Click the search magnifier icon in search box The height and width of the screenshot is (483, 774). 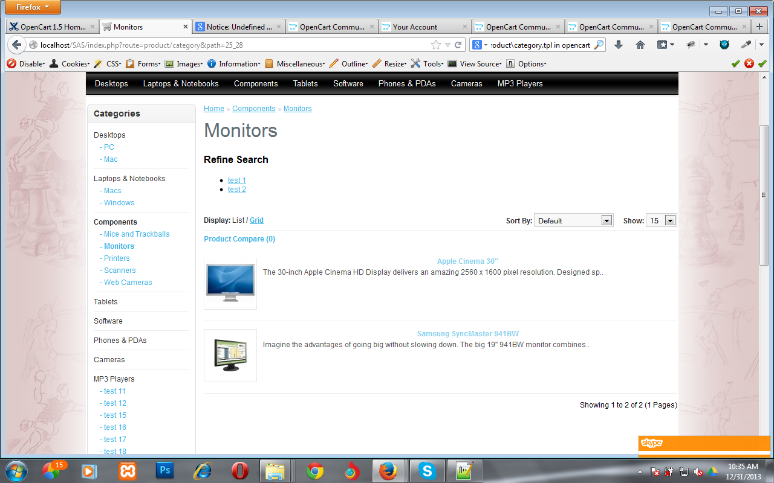point(598,45)
